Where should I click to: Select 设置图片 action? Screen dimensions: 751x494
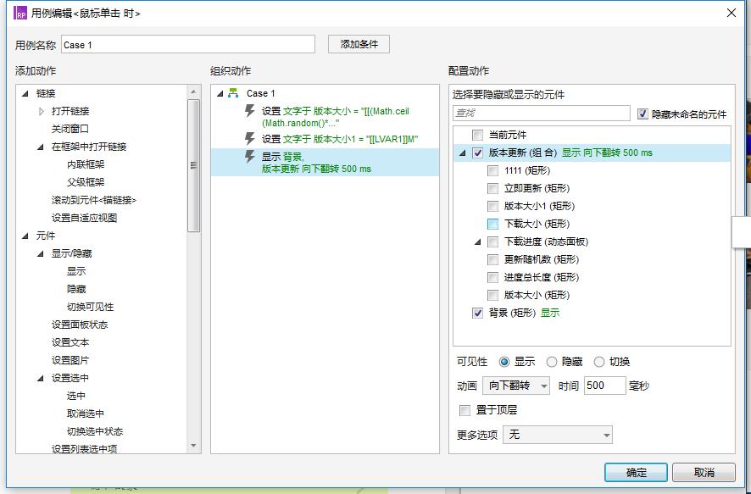point(70,360)
